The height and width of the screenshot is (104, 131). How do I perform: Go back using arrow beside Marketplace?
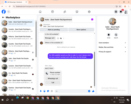coord(3,17)
